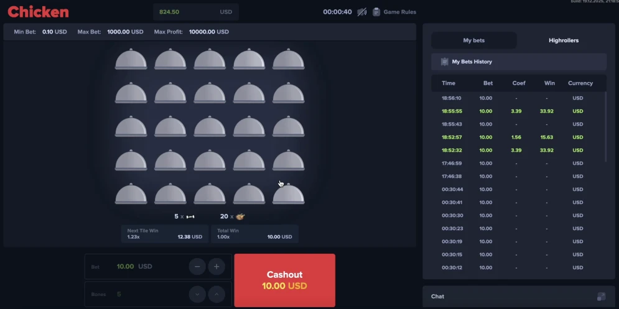This screenshot has height=309, width=619.
Task: Click the My Bets History header
Action: point(519,62)
